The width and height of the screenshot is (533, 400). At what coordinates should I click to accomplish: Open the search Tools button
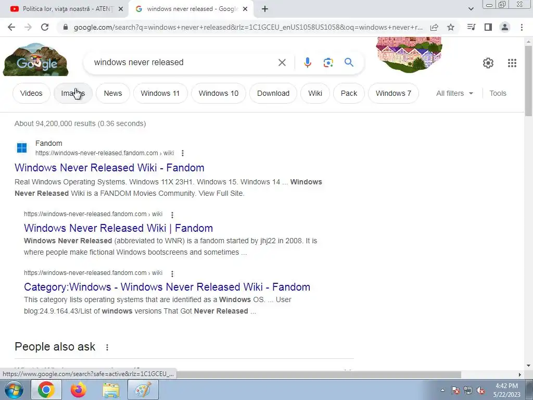[498, 93]
